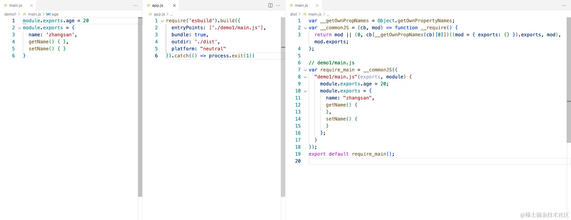The width and height of the screenshot is (571, 220).
Task: Fold the "demo1/main.js" function on line 8
Action: 305,77
